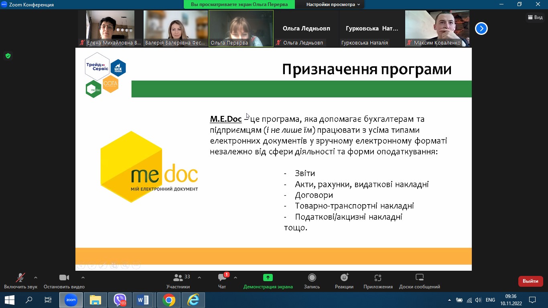Click Zoom icon in taskbar
548x308 pixels.
pyautogui.click(x=71, y=300)
